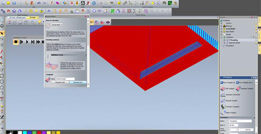Toggle visibility bulb for Z Roughing toolpath
Image resolution: width=261 pixels, height=134 pixels.
coord(256,40)
